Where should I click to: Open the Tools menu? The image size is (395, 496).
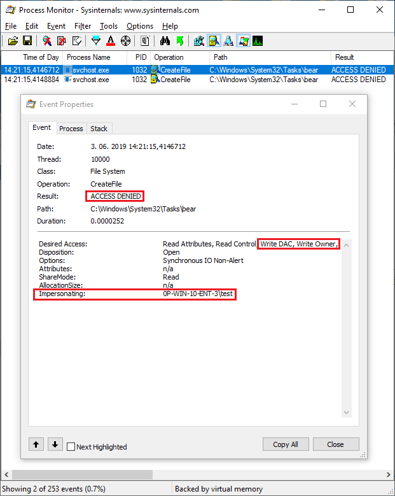tap(109, 26)
